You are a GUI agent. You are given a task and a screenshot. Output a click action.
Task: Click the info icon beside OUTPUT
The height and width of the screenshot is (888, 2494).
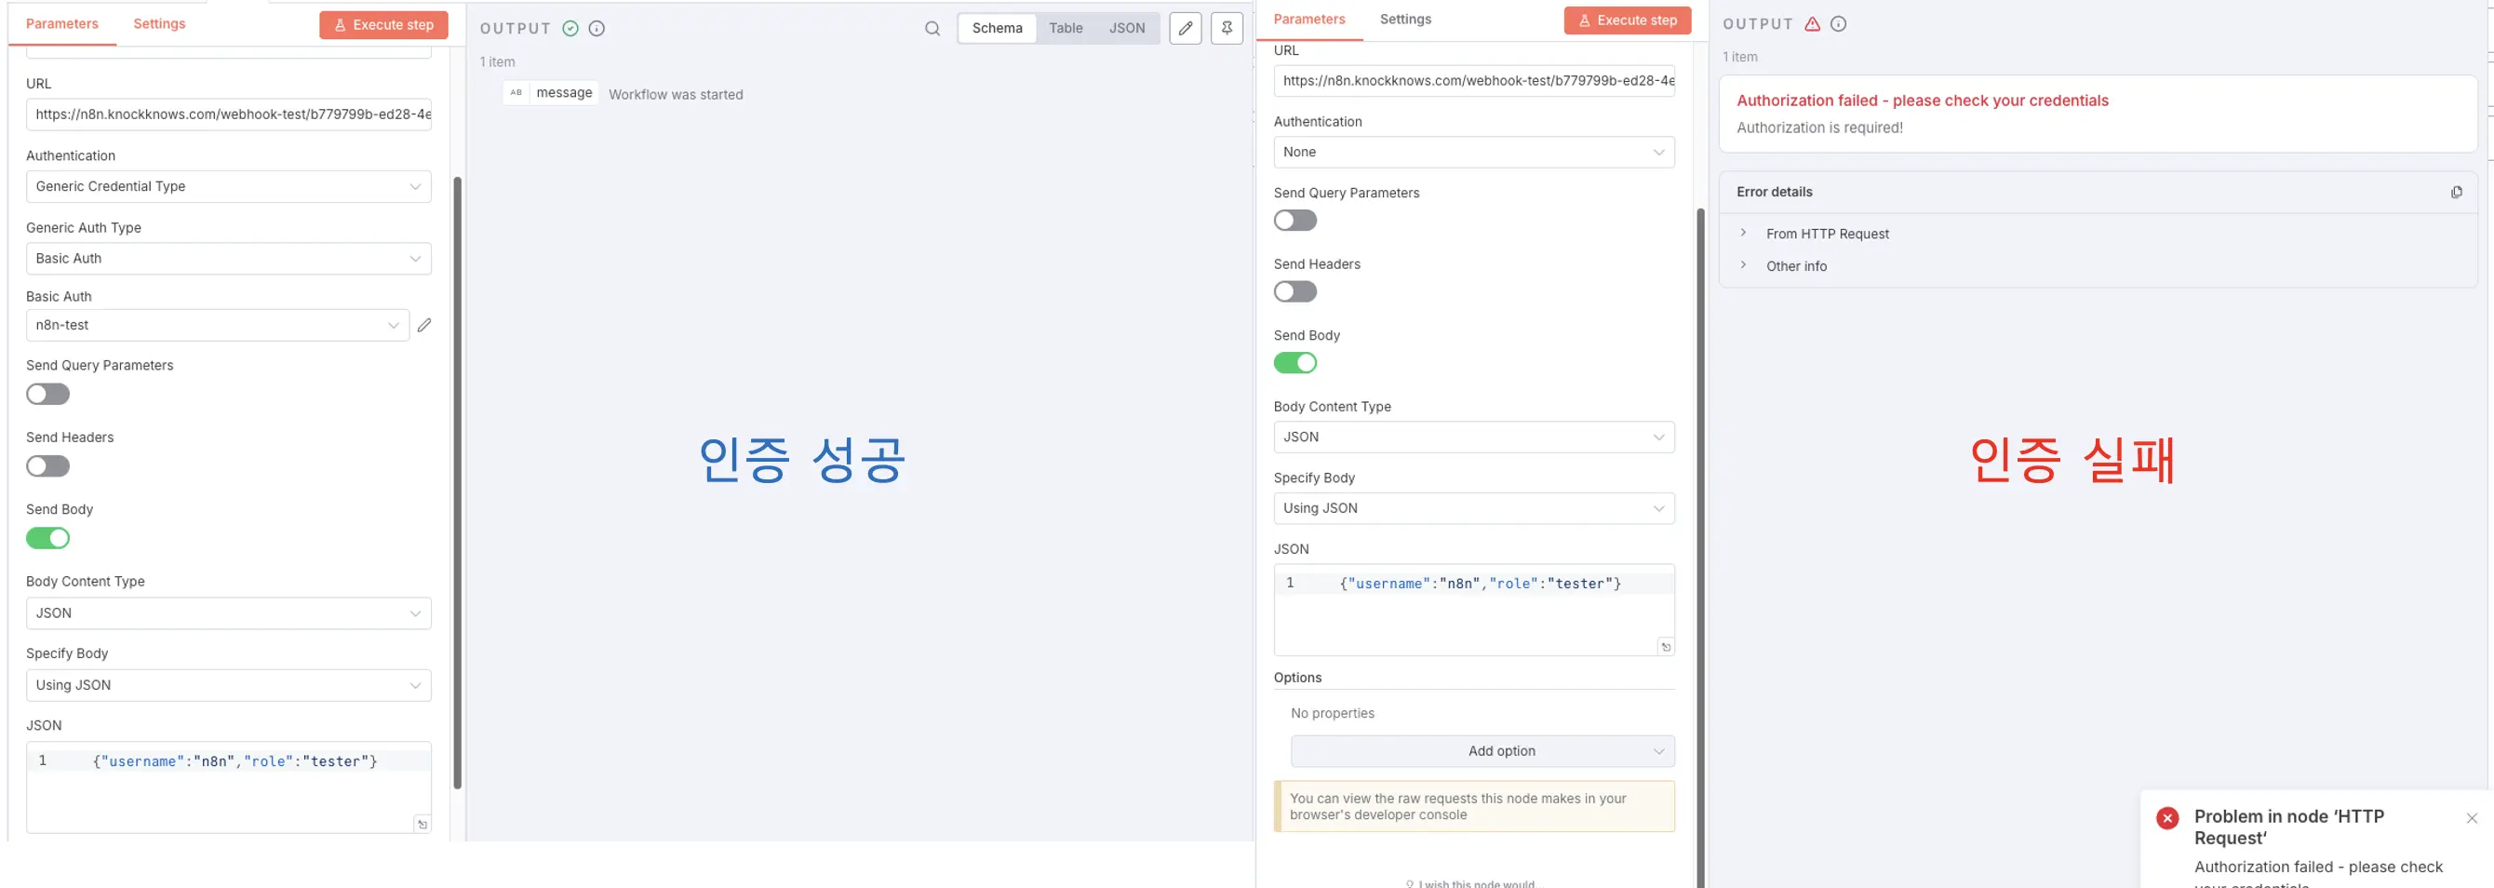click(x=597, y=28)
